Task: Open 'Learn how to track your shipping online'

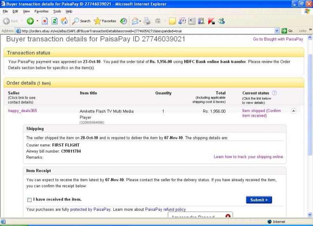Action: 248,157
